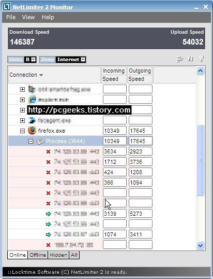
Task: Open the View menu
Action: pos(28,17)
